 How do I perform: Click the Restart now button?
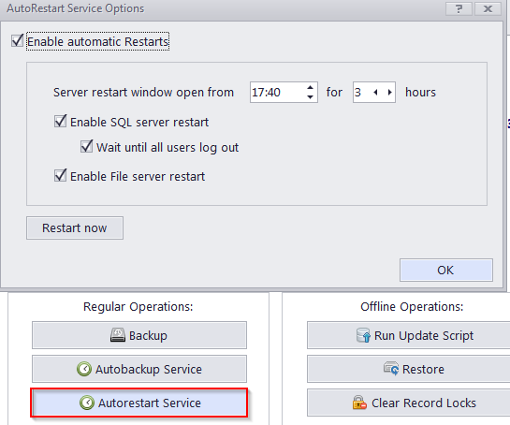coord(75,228)
